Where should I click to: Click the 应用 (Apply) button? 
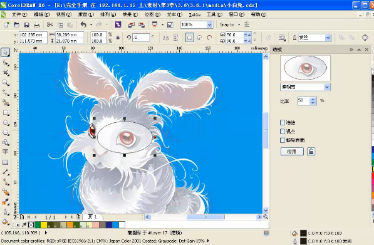[292, 152]
